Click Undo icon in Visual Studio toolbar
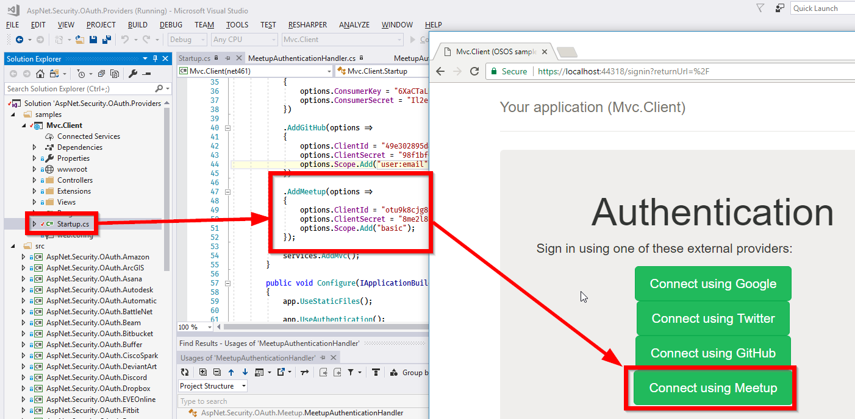Viewport: 855px width, 419px height. (x=124, y=40)
